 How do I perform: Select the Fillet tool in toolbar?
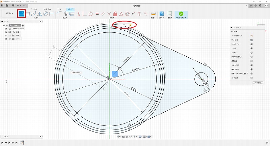coord(59,14)
